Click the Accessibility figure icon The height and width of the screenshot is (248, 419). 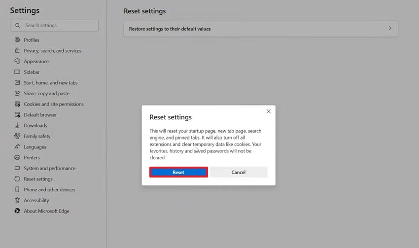point(17,200)
